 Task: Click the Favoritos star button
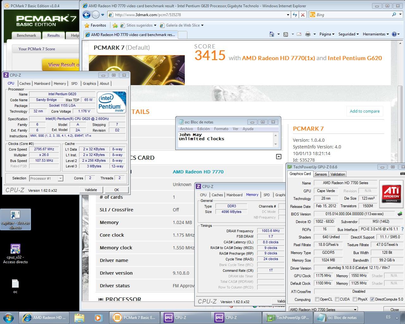(x=95, y=25)
